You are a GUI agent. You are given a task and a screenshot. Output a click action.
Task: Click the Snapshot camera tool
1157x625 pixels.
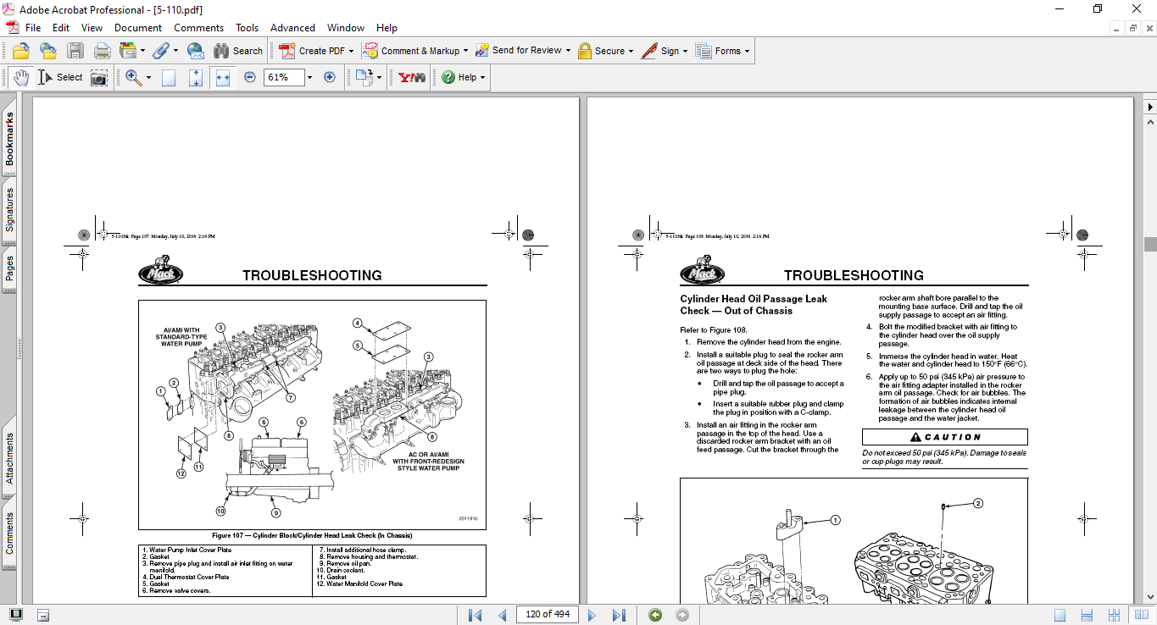click(x=99, y=77)
